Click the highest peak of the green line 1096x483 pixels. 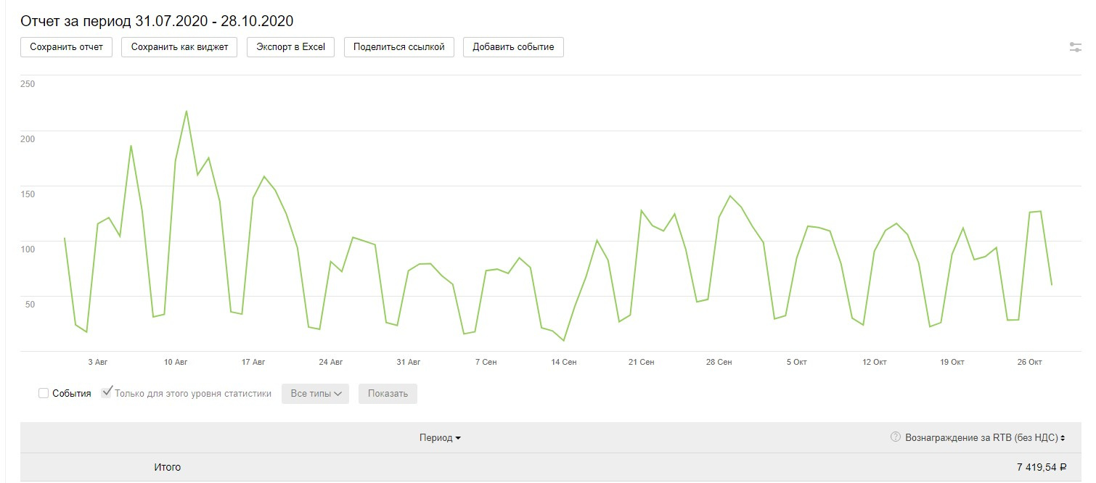coord(187,111)
